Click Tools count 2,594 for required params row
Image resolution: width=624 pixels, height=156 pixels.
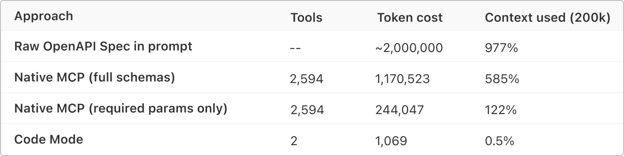coord(307,110)
